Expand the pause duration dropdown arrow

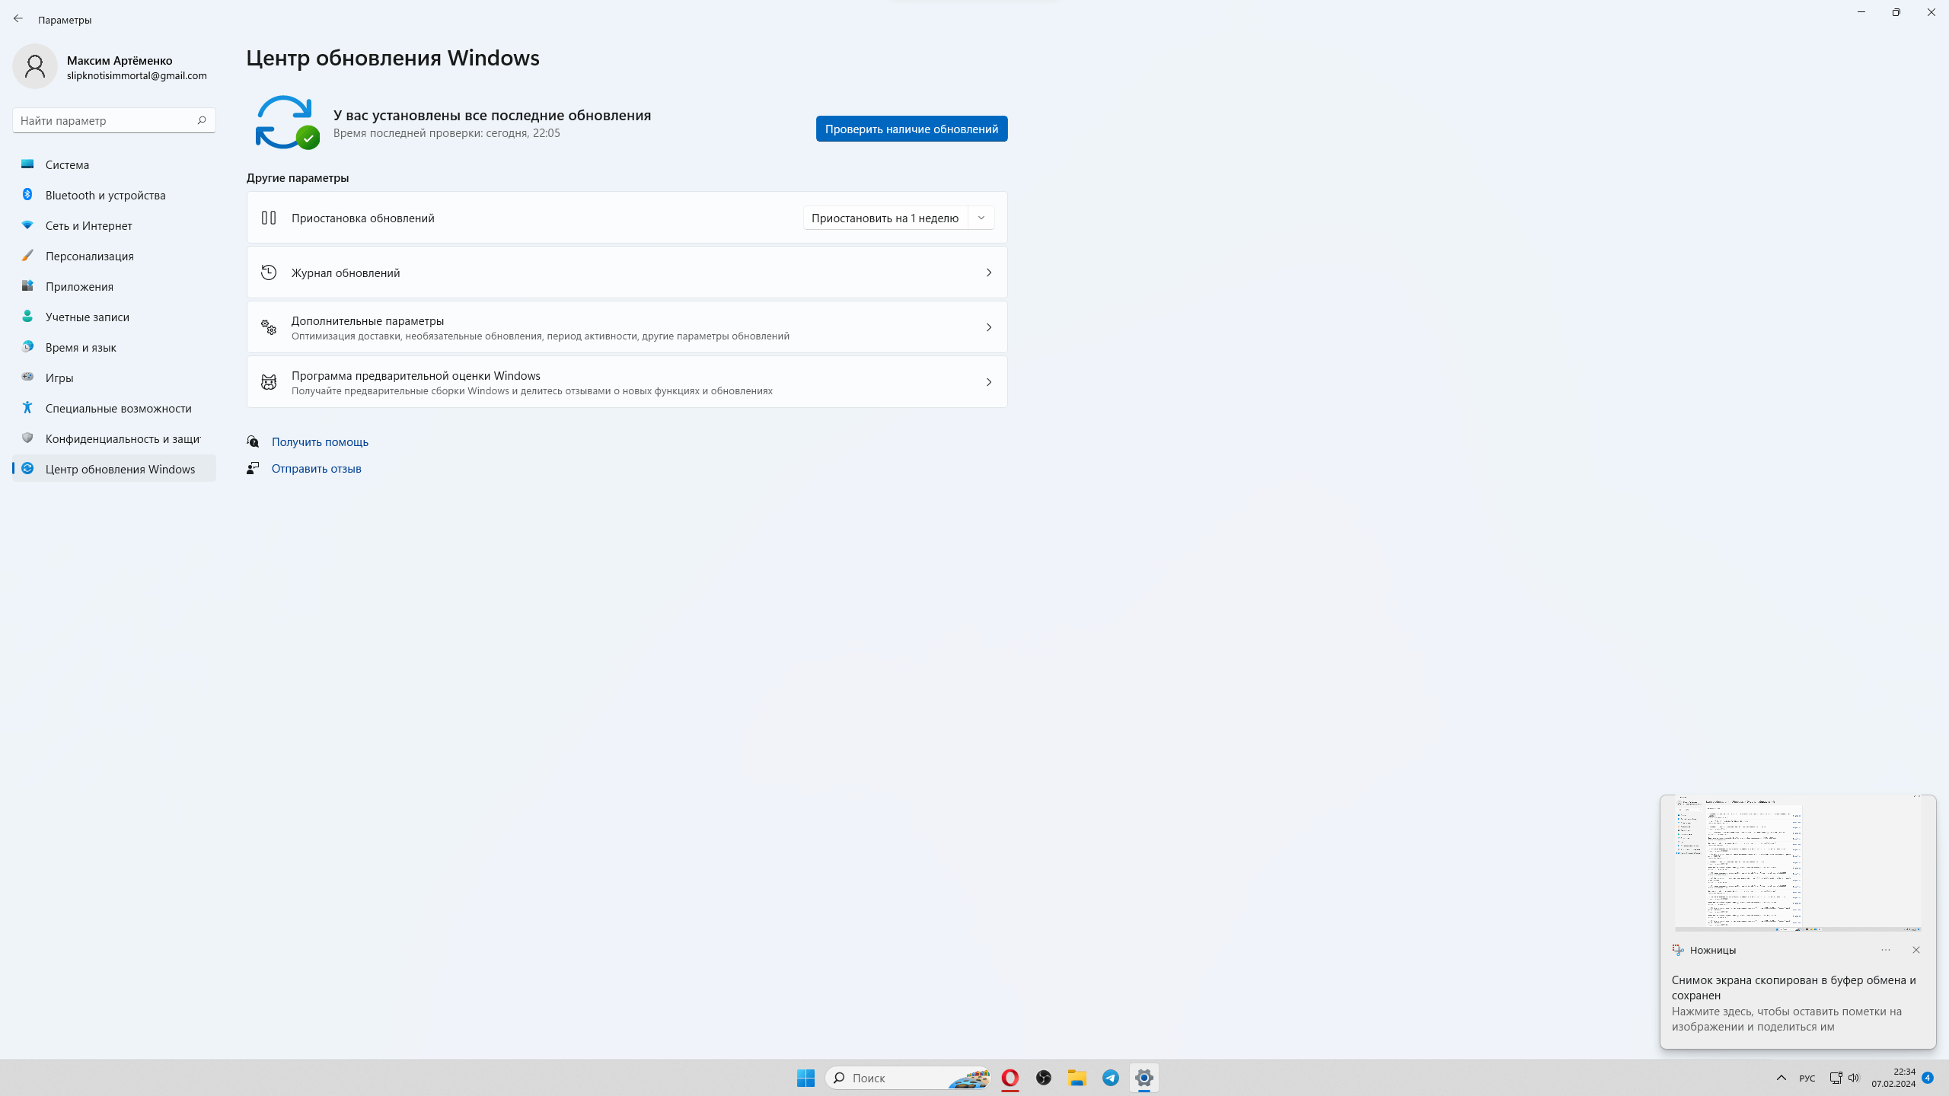pos(981,218)
